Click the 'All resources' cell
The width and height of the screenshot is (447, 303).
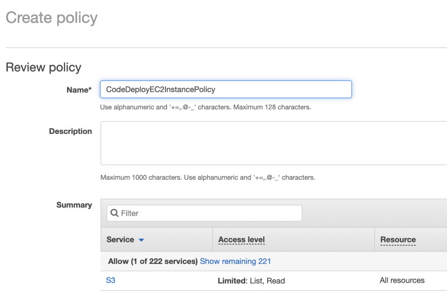(402, 280)
